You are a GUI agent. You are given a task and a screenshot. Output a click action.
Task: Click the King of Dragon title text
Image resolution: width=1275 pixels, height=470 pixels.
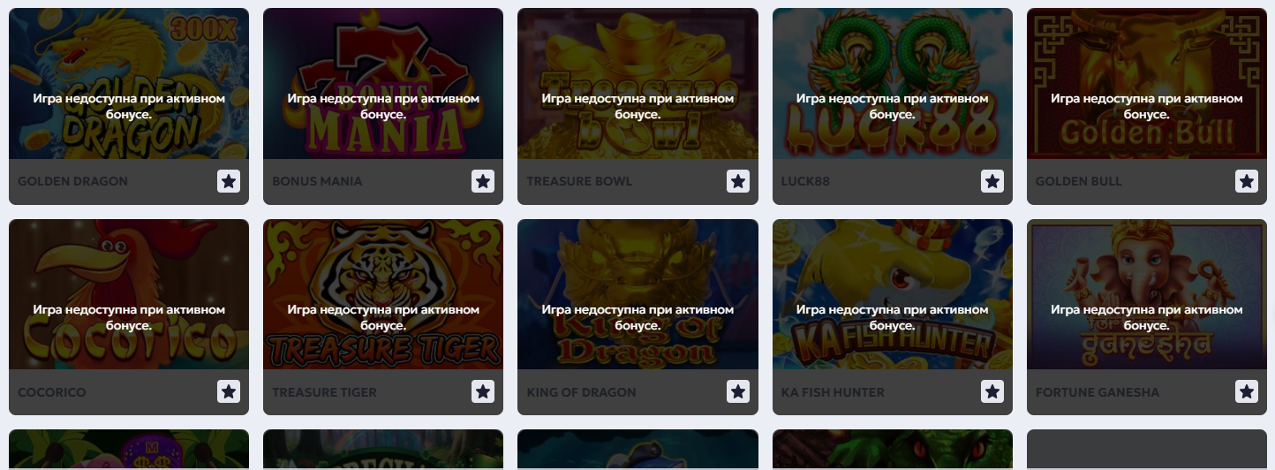(x=581, y=392)
